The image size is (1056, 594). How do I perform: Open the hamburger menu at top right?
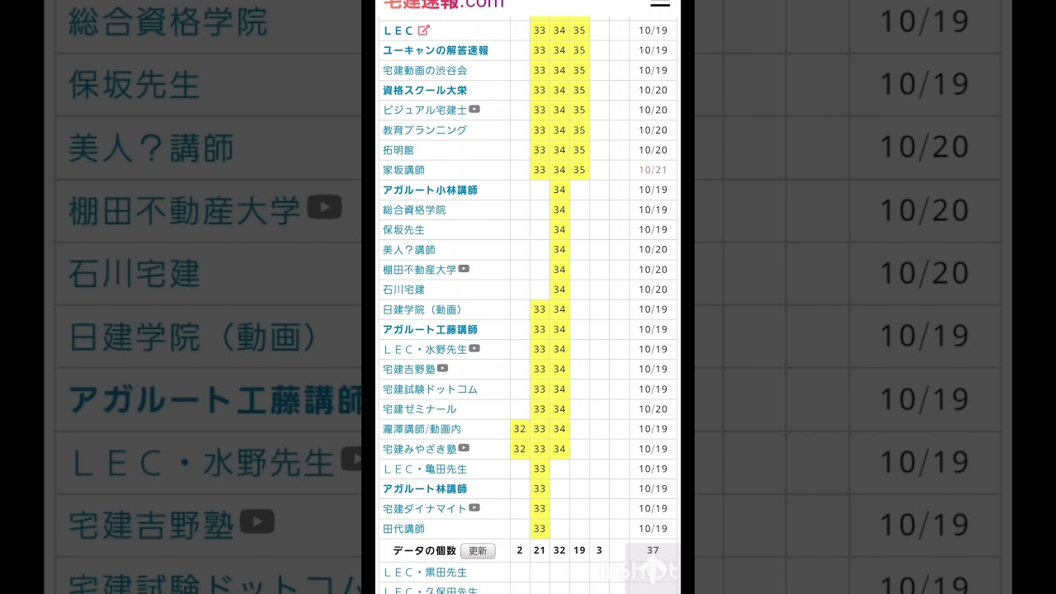660,3
